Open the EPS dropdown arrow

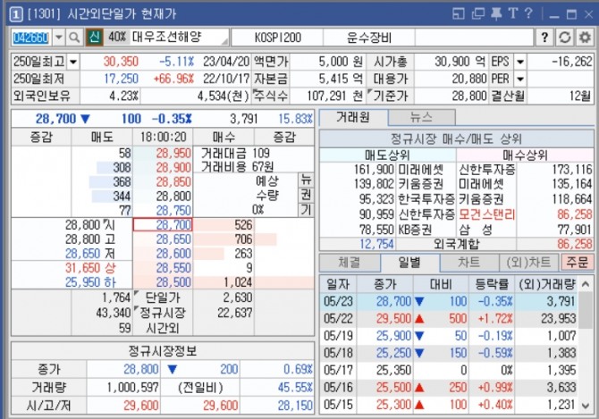[x=520, y=62]
